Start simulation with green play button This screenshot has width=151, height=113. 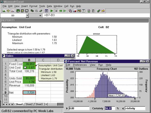point(52,11)
